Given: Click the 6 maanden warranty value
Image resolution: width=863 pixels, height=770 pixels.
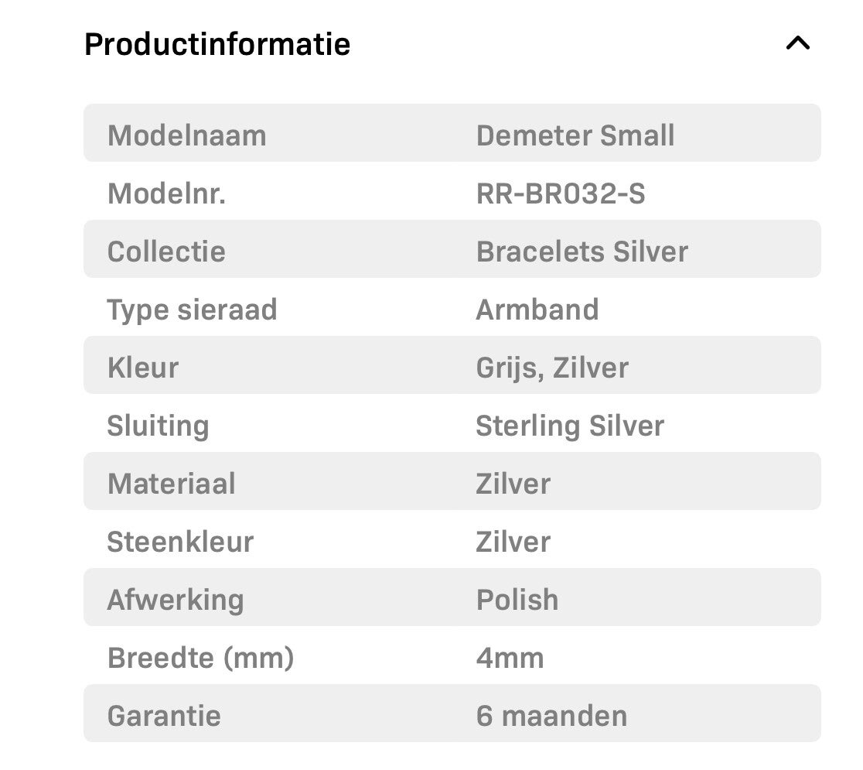Looking at the screenshot, I should [551, 716].
